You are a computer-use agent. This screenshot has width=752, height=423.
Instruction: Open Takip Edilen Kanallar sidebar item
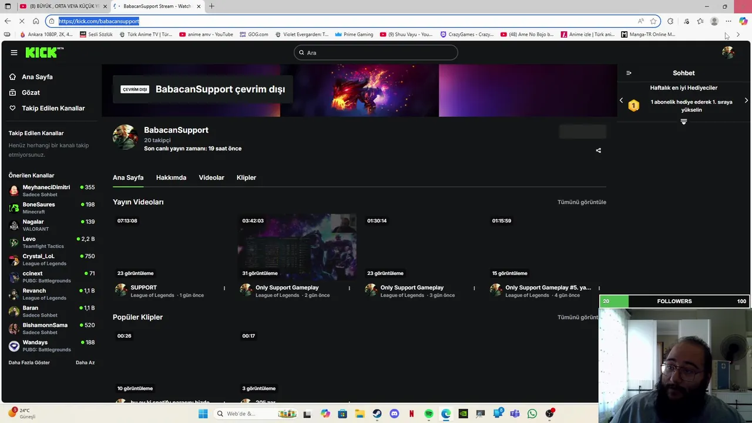(x=53, y=108)
